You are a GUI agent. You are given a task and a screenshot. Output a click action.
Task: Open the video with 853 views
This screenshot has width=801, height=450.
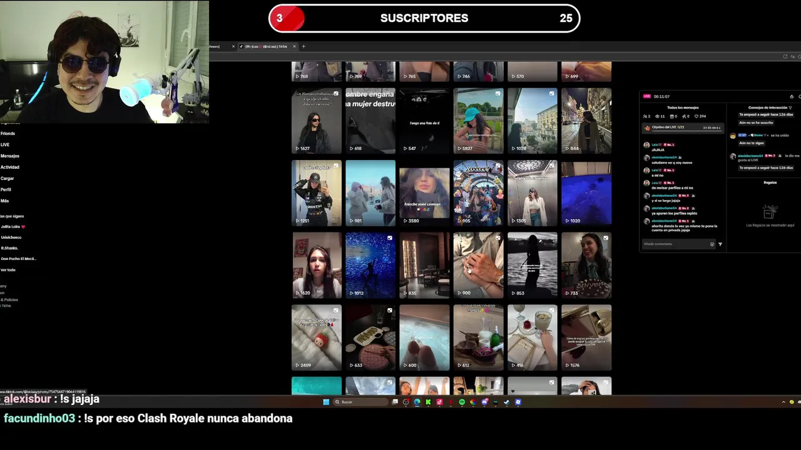coord(533,265)
